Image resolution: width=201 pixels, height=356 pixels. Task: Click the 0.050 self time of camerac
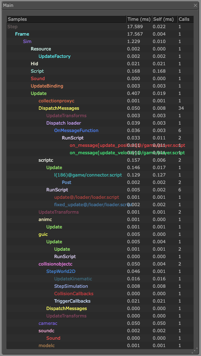coord(159,323)
